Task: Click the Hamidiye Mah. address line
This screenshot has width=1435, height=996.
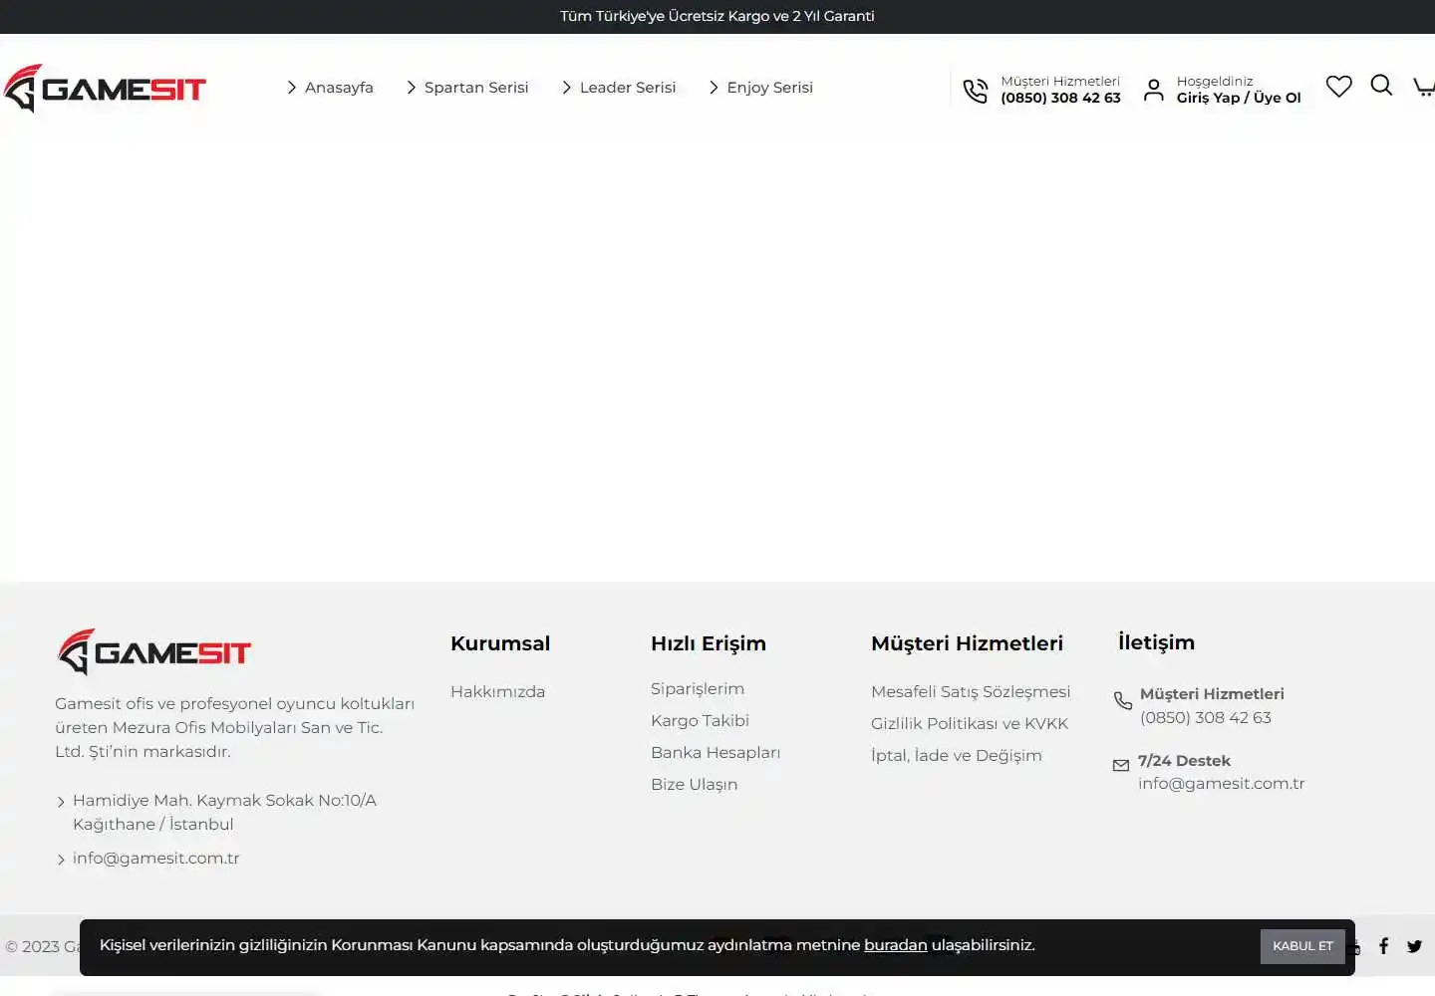Action: click(x=224, y=812)
